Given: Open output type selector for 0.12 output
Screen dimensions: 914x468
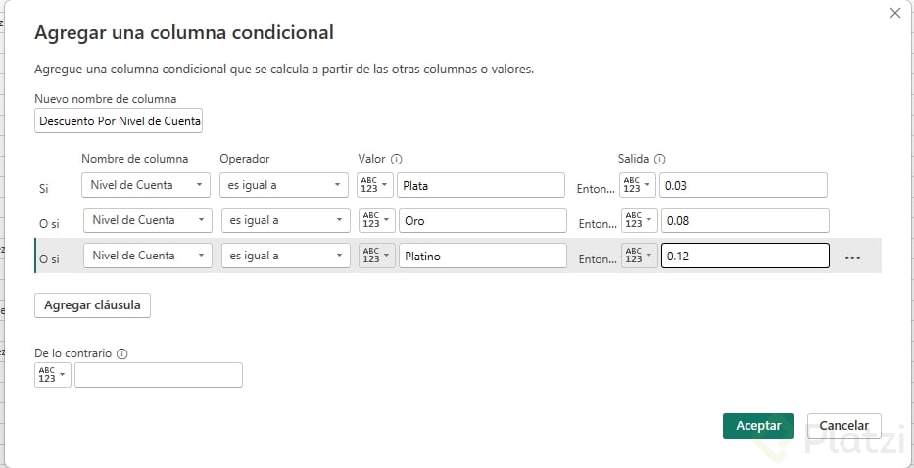Looking at the screenshot, I should [640, 257].
